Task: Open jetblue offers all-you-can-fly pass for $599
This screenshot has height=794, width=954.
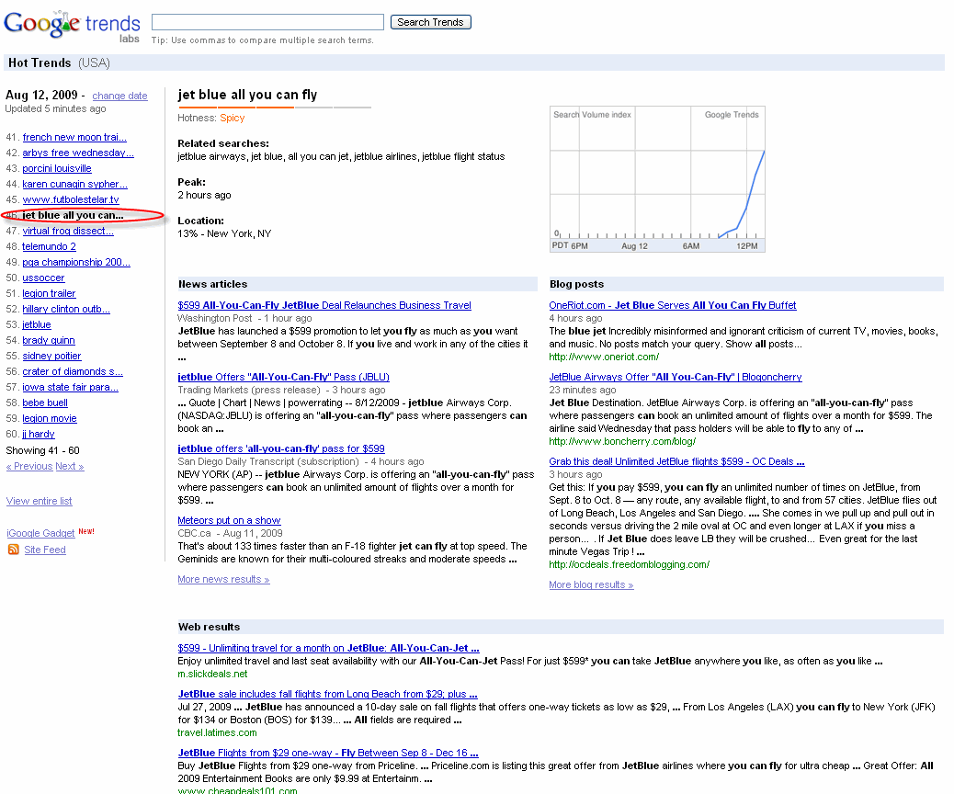Action: point(281,448)
